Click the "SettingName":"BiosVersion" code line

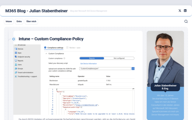pos(75,96)
